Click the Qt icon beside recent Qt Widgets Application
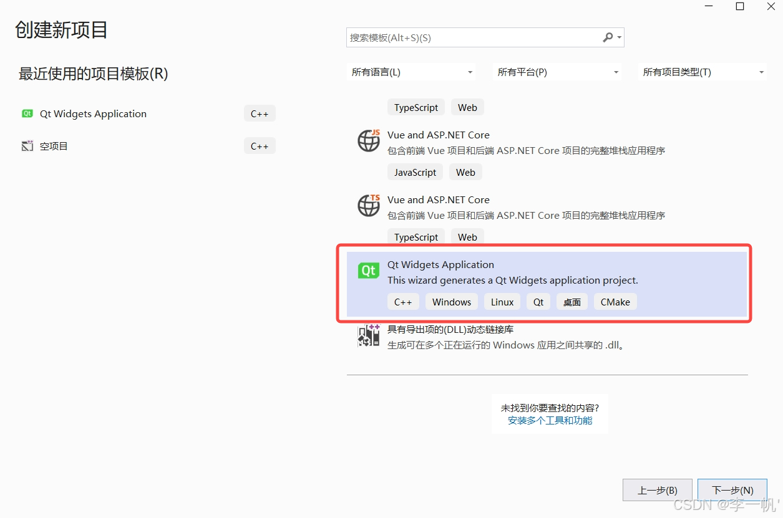This screenshot has height=518, width=783. (x=27, y=113)
